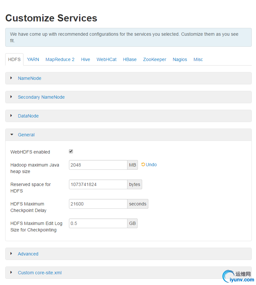
Task: Click the Hadoop maximum Java heap size field
Action: click(98, 165)
